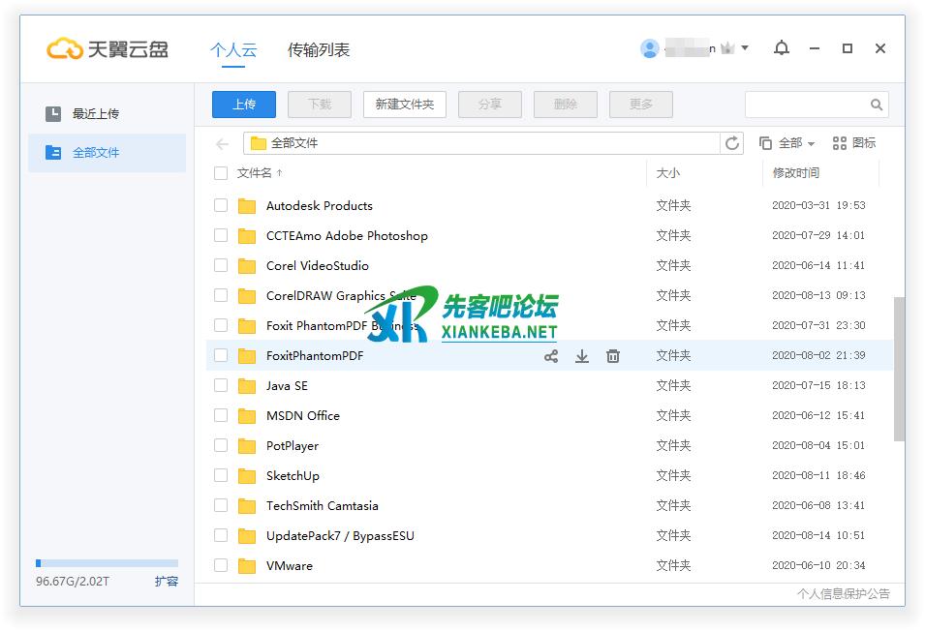Screen dimensions: 925x631
Task: Click the refresh icon in path bar
Action: pos(732,143)
